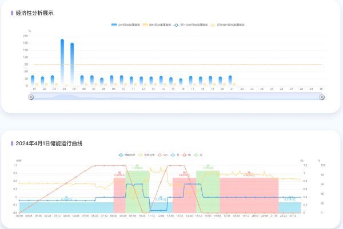The image size is (343, 229).
Task: Click the blue bar for day 01
Action: point(33,80)
